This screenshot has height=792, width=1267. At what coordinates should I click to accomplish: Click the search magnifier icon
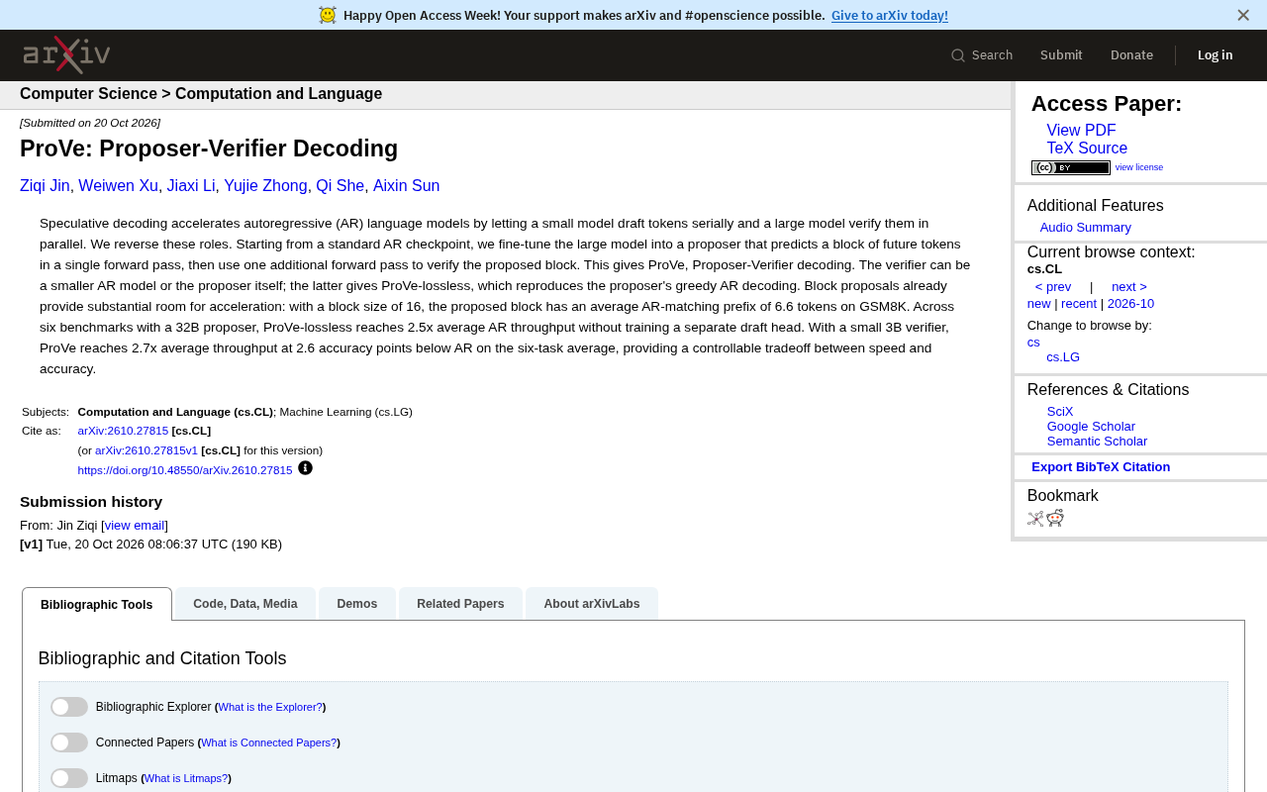[x=958, y=55]
